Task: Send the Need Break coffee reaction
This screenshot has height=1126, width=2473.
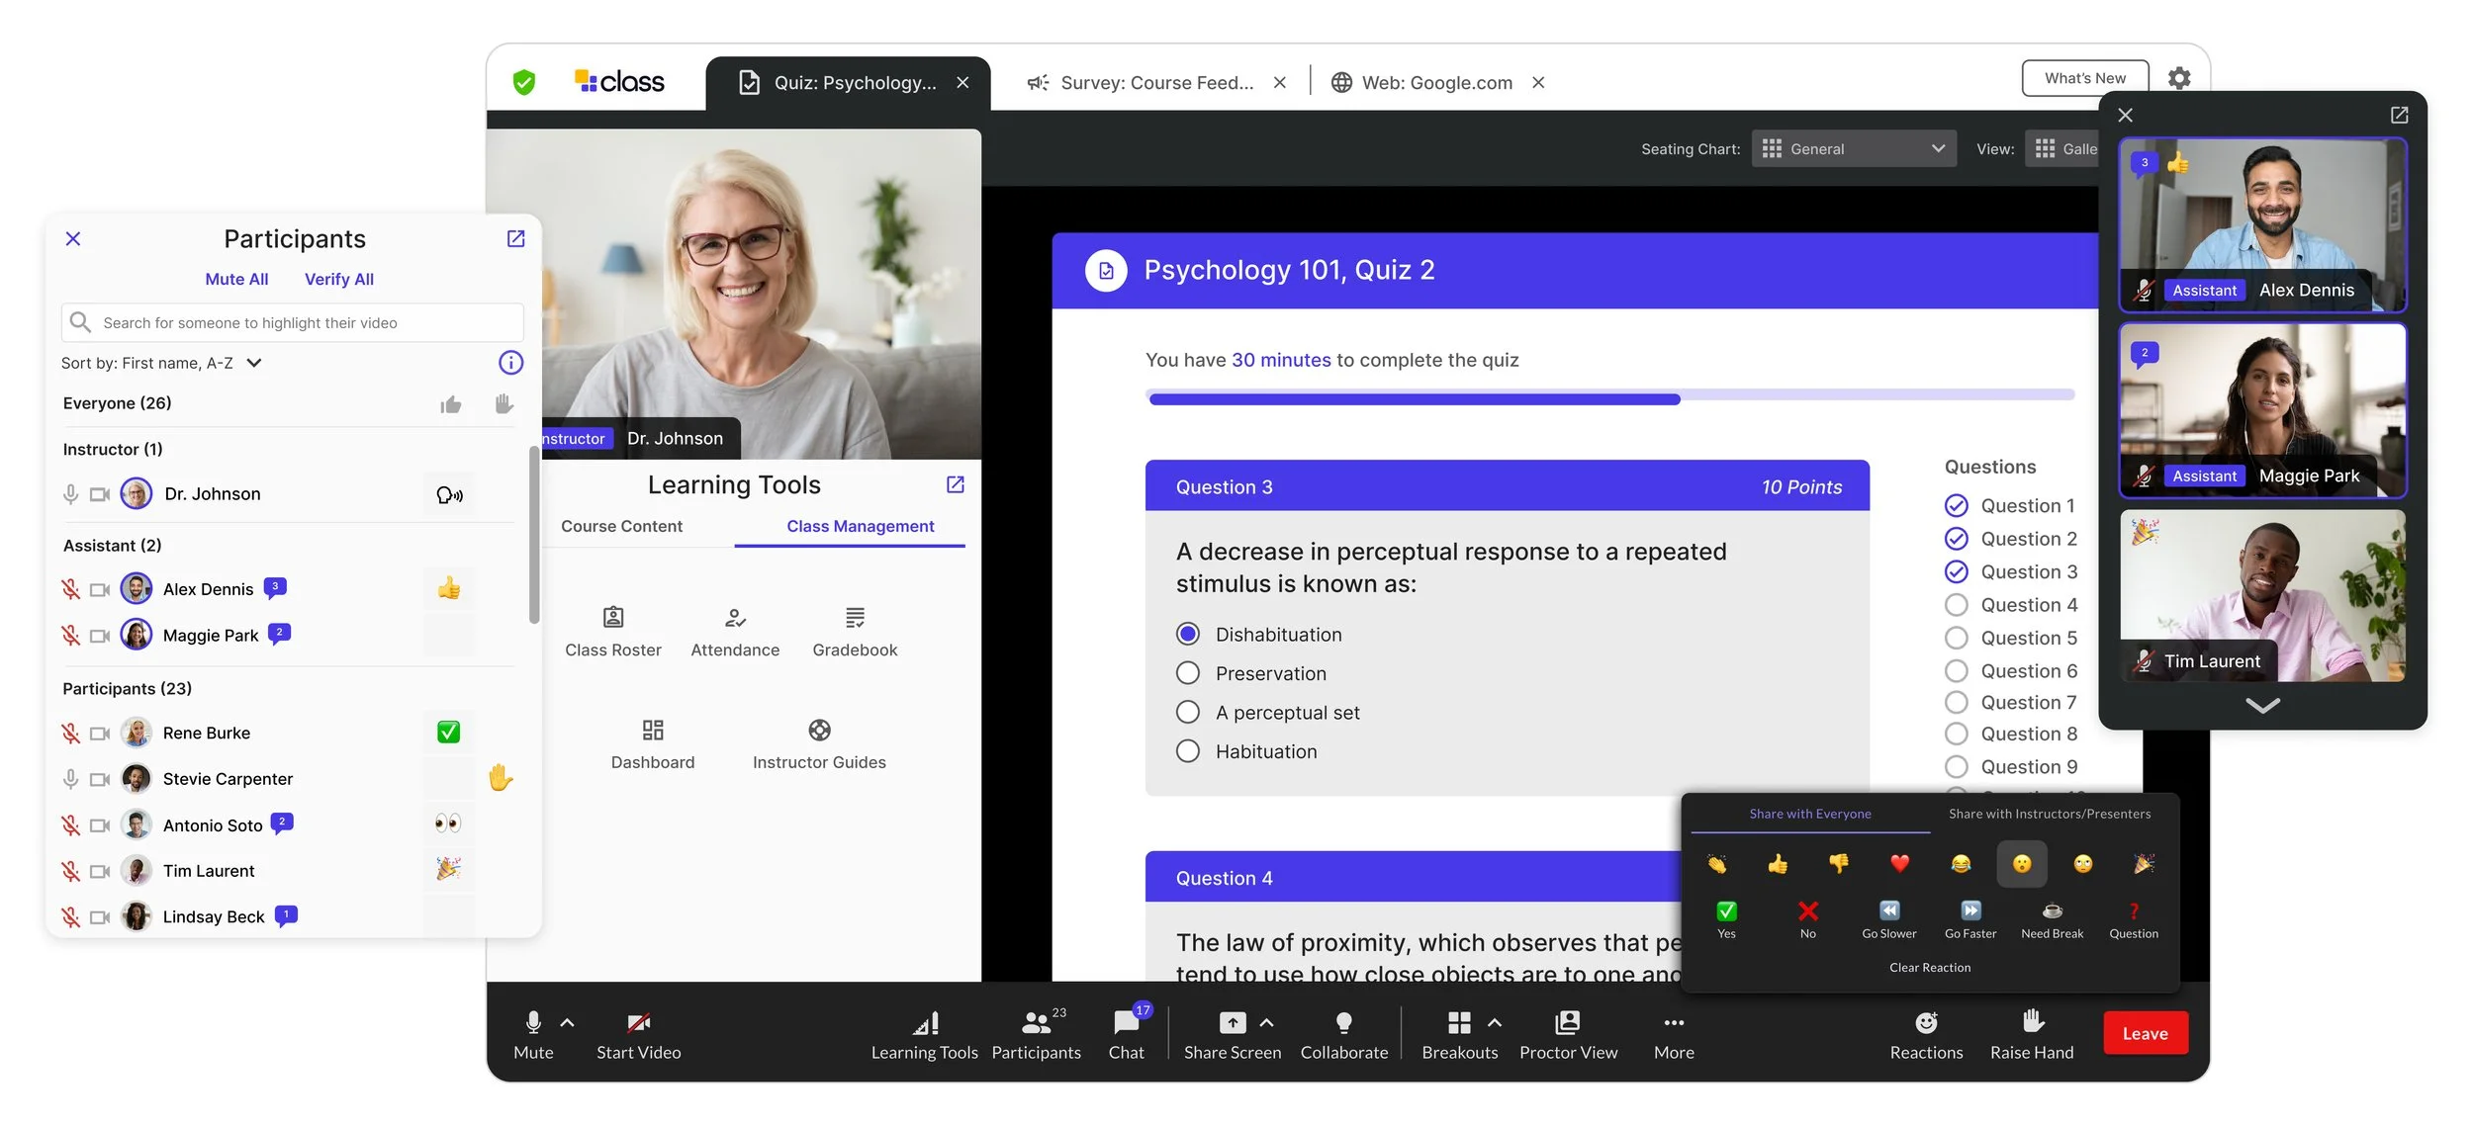Action: (x=2052, y=910)
